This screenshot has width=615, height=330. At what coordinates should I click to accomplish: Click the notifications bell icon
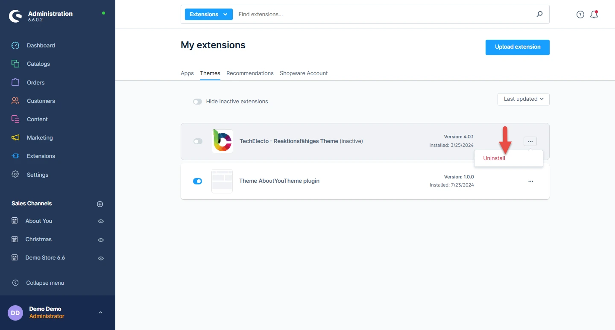594,15
